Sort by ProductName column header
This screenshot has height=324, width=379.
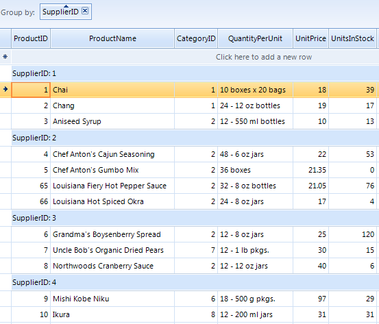pos(112,38)
